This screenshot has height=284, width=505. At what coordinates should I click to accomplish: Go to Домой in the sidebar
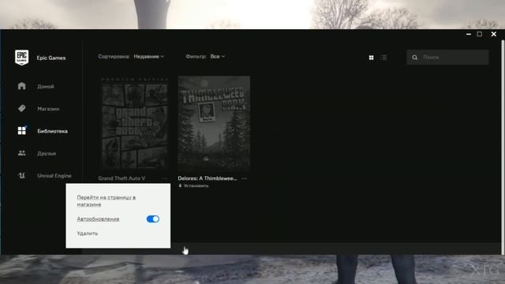[46, 86]
